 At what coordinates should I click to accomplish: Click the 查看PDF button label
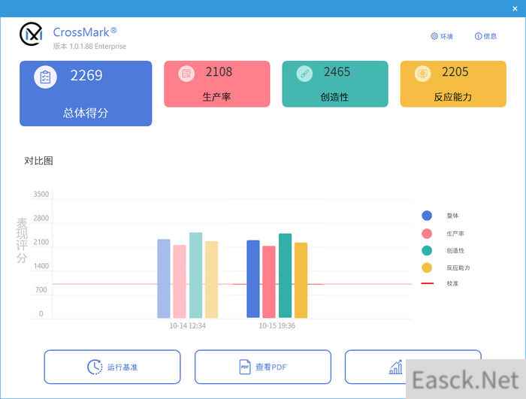coord(271,367)
